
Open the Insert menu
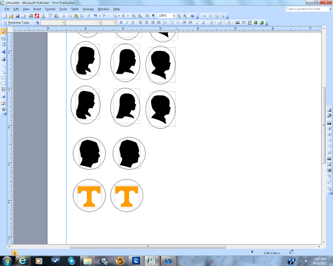pyautogui.click(x=37, y=9)
